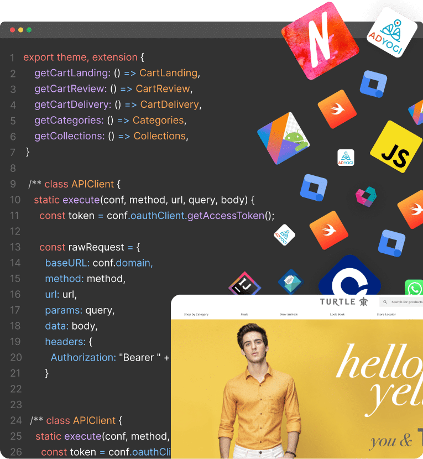423x459 pixels.
Task: Click the hello yellow banner image
Action: pyautogui.click(x=297, y=389)
